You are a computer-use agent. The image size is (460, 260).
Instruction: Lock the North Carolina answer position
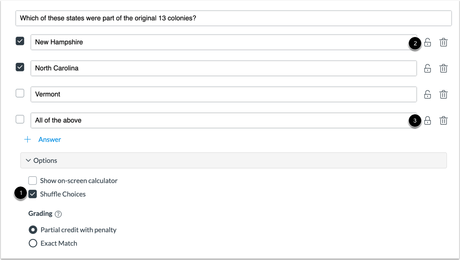coord(427,68)
